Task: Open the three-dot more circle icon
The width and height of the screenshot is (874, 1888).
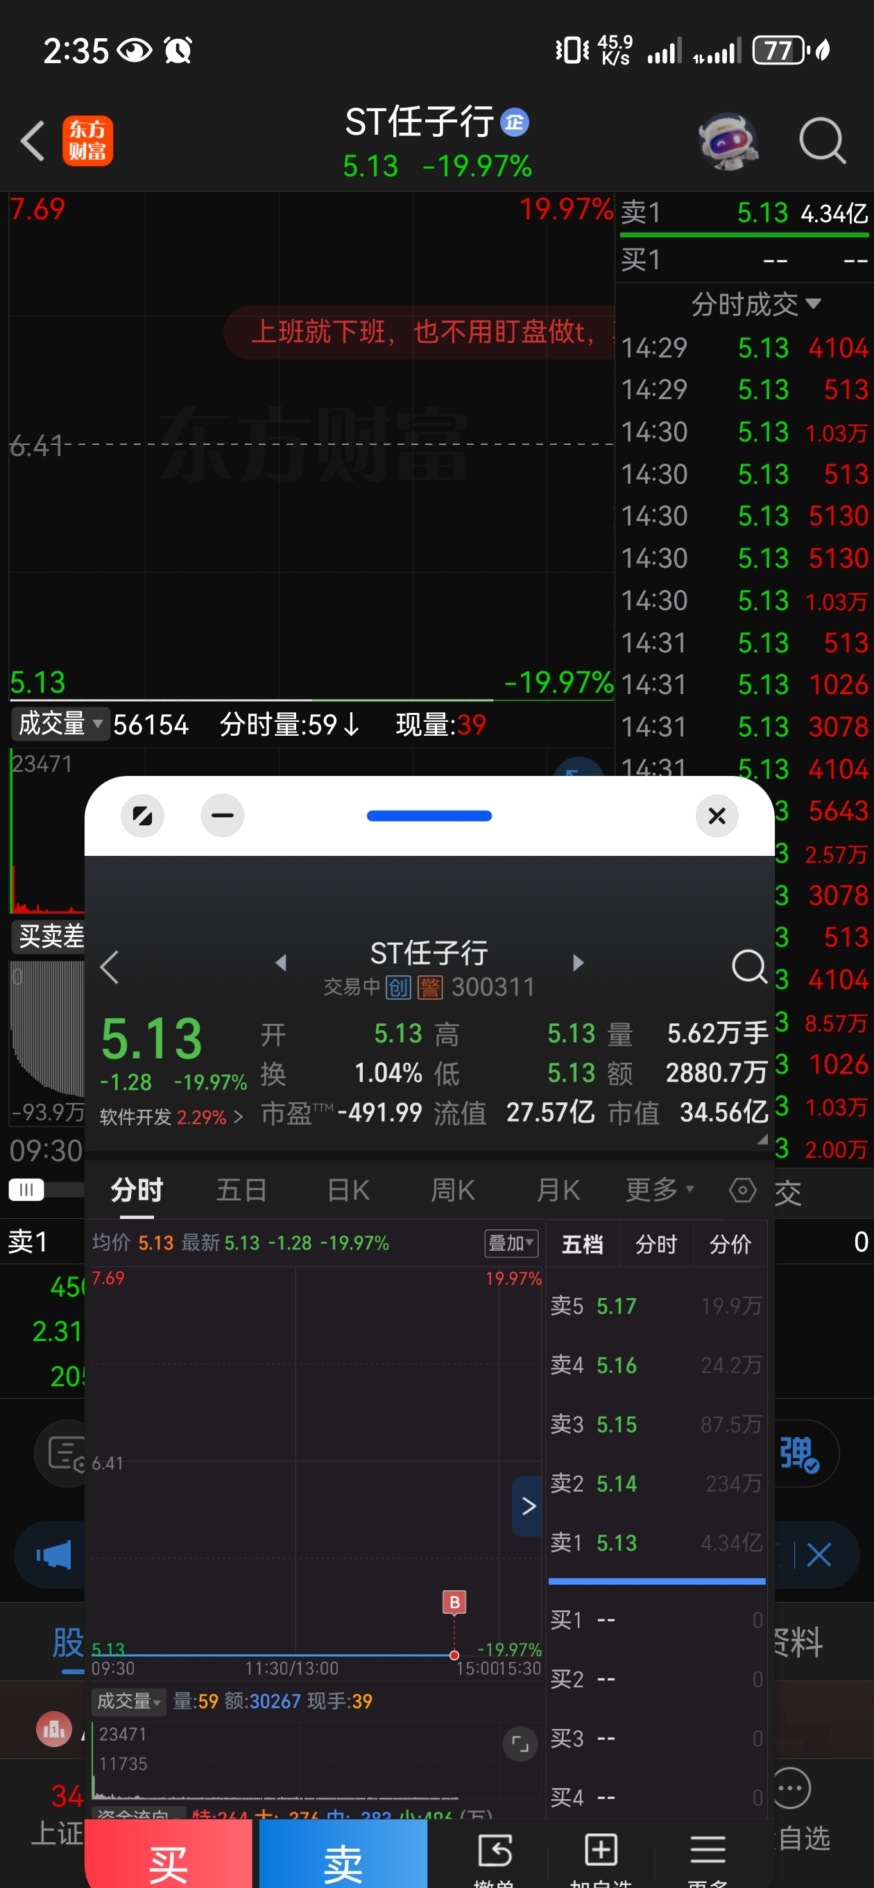Action: [x=792, y=1788]
